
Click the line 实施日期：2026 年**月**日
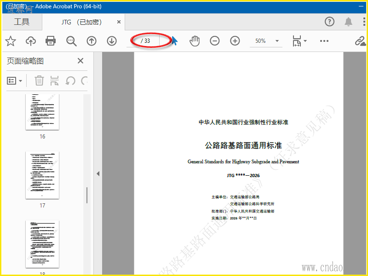(234, 218)
